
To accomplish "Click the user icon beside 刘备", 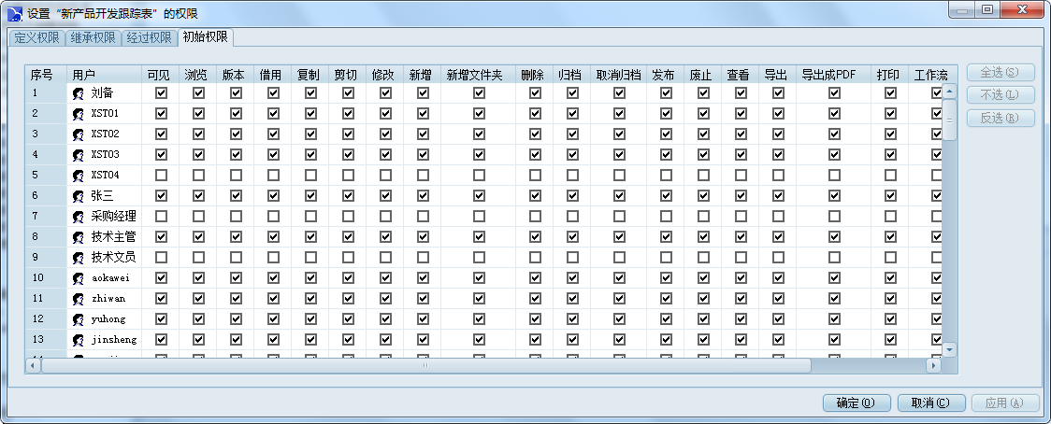I will tap(79, 93).
